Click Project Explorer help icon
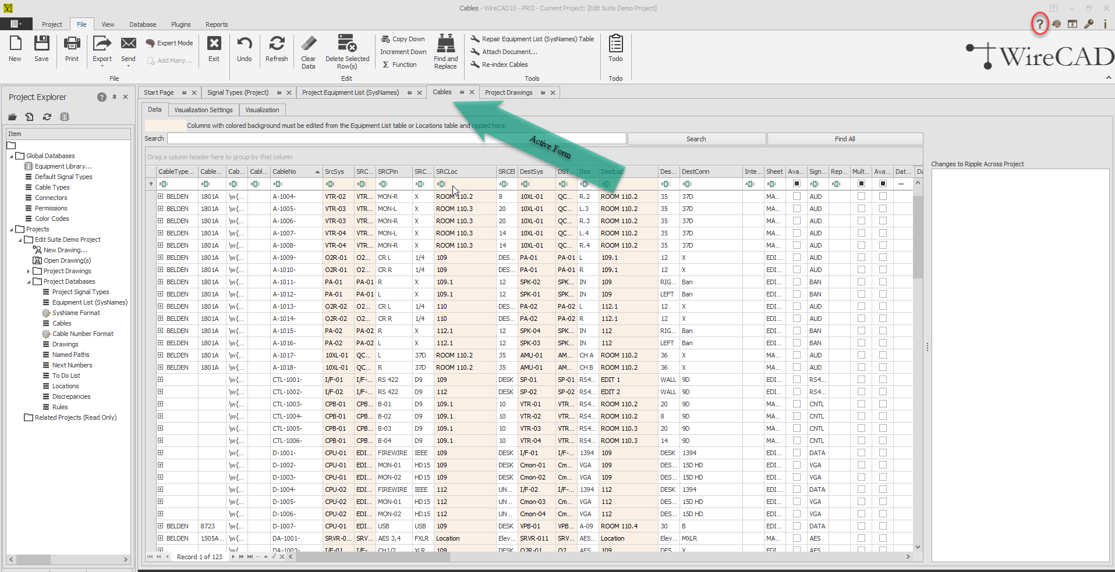Viewport: 1115px width, 572px height. tap(102, 97)
